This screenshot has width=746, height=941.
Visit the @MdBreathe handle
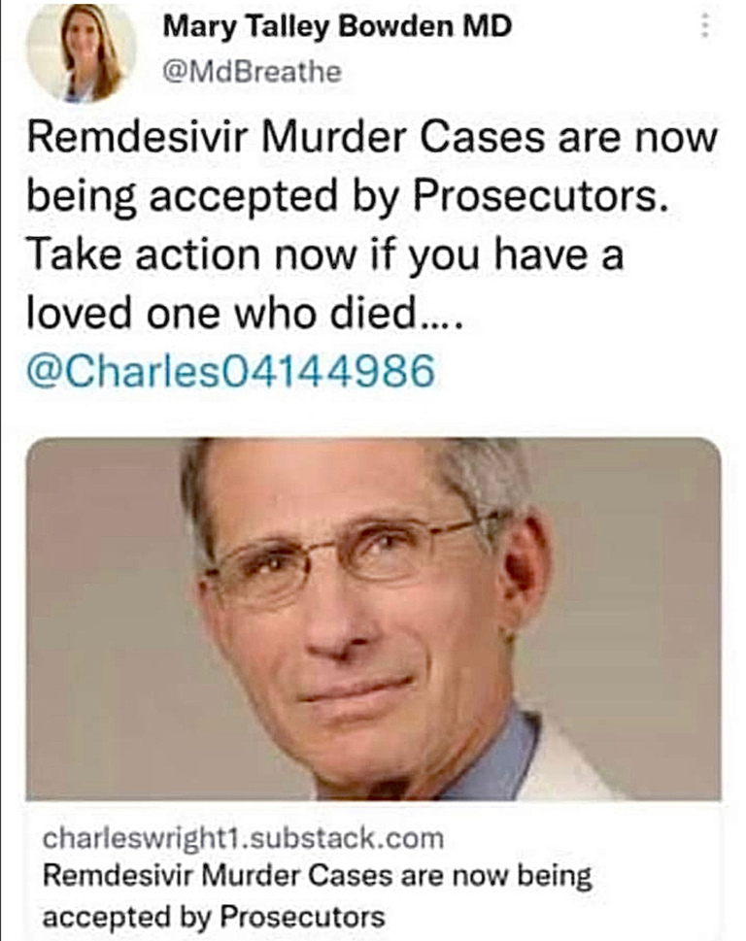(x=253, y=72)
